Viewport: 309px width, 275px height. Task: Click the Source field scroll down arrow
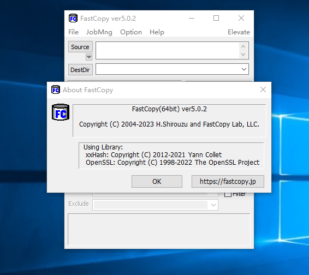tap(243, 55)
